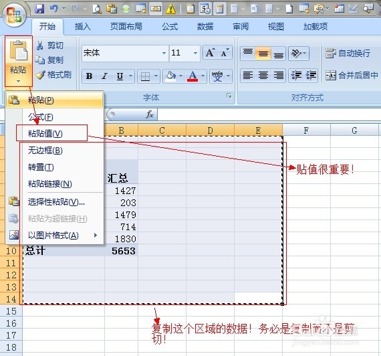Image resolution: width=381 pixels, height=356 pixels.
Task: Open the underline style dropdown arrow
Action: (130, 76)
